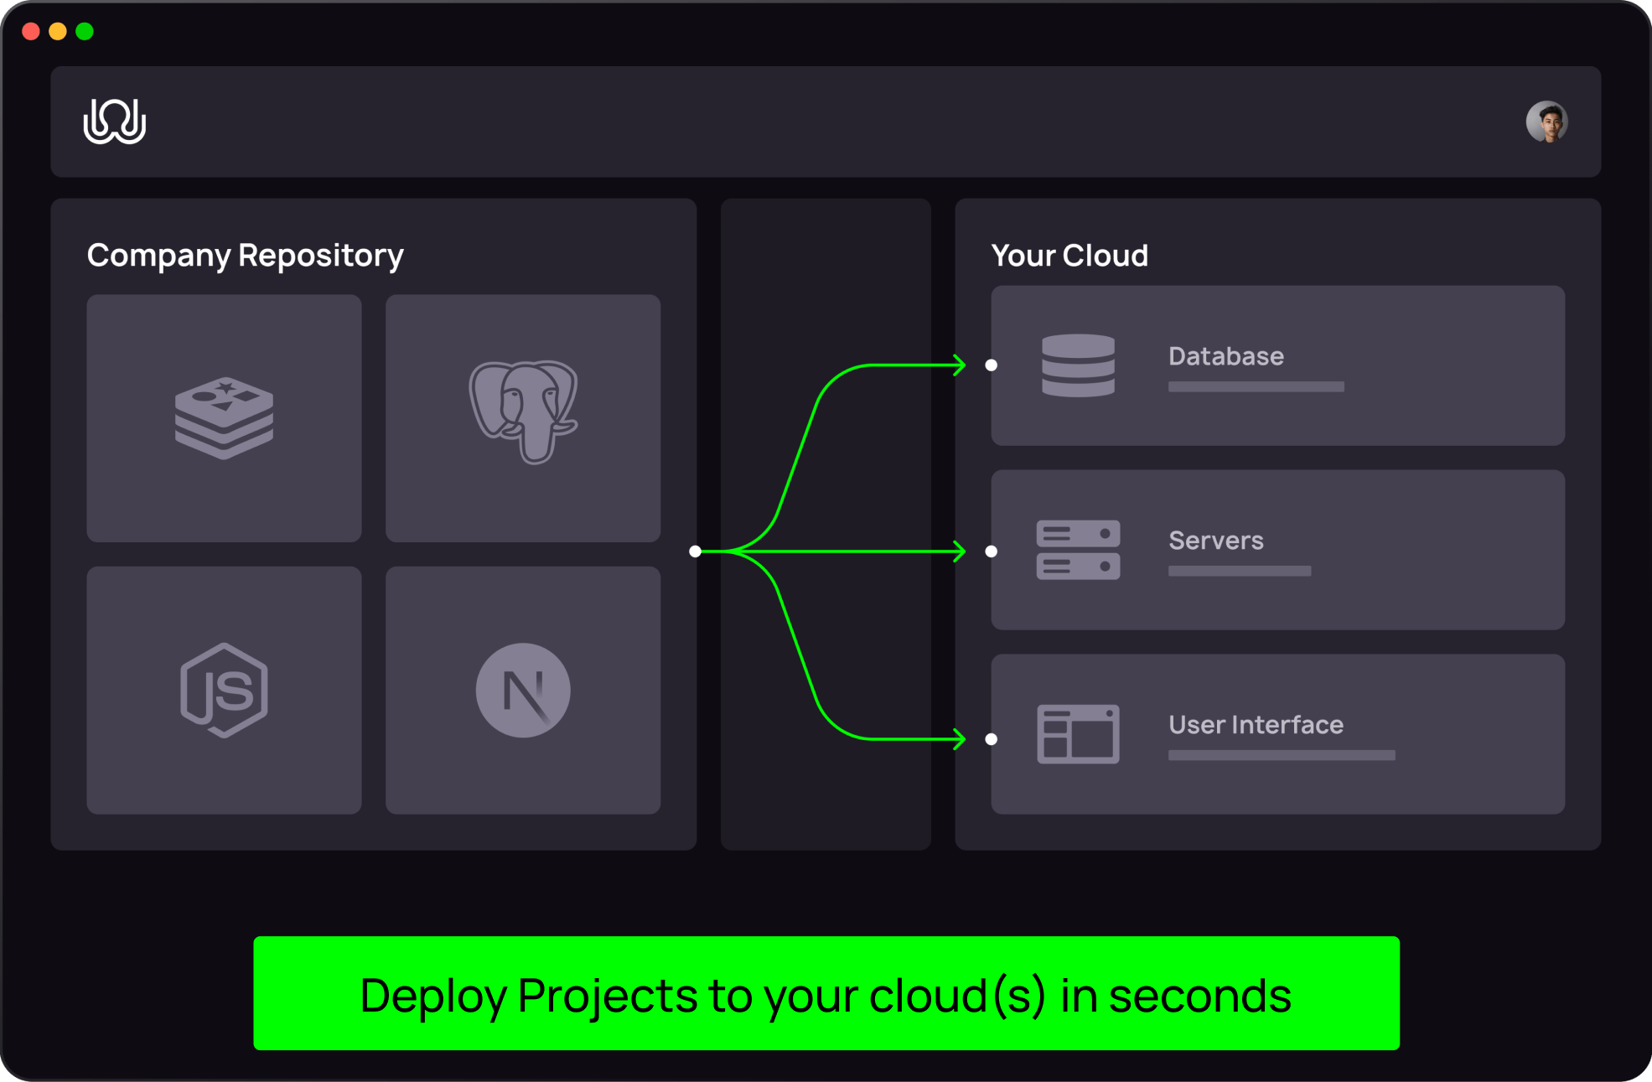Click the yellow minimize window button
This screenshot has height=1082, width=1652.
(x=58, y=32)
